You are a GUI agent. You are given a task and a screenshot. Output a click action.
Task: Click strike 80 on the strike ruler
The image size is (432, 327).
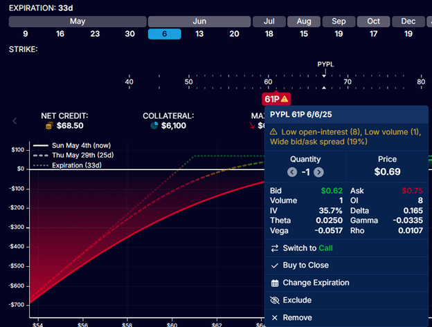[x=421, y=82]
